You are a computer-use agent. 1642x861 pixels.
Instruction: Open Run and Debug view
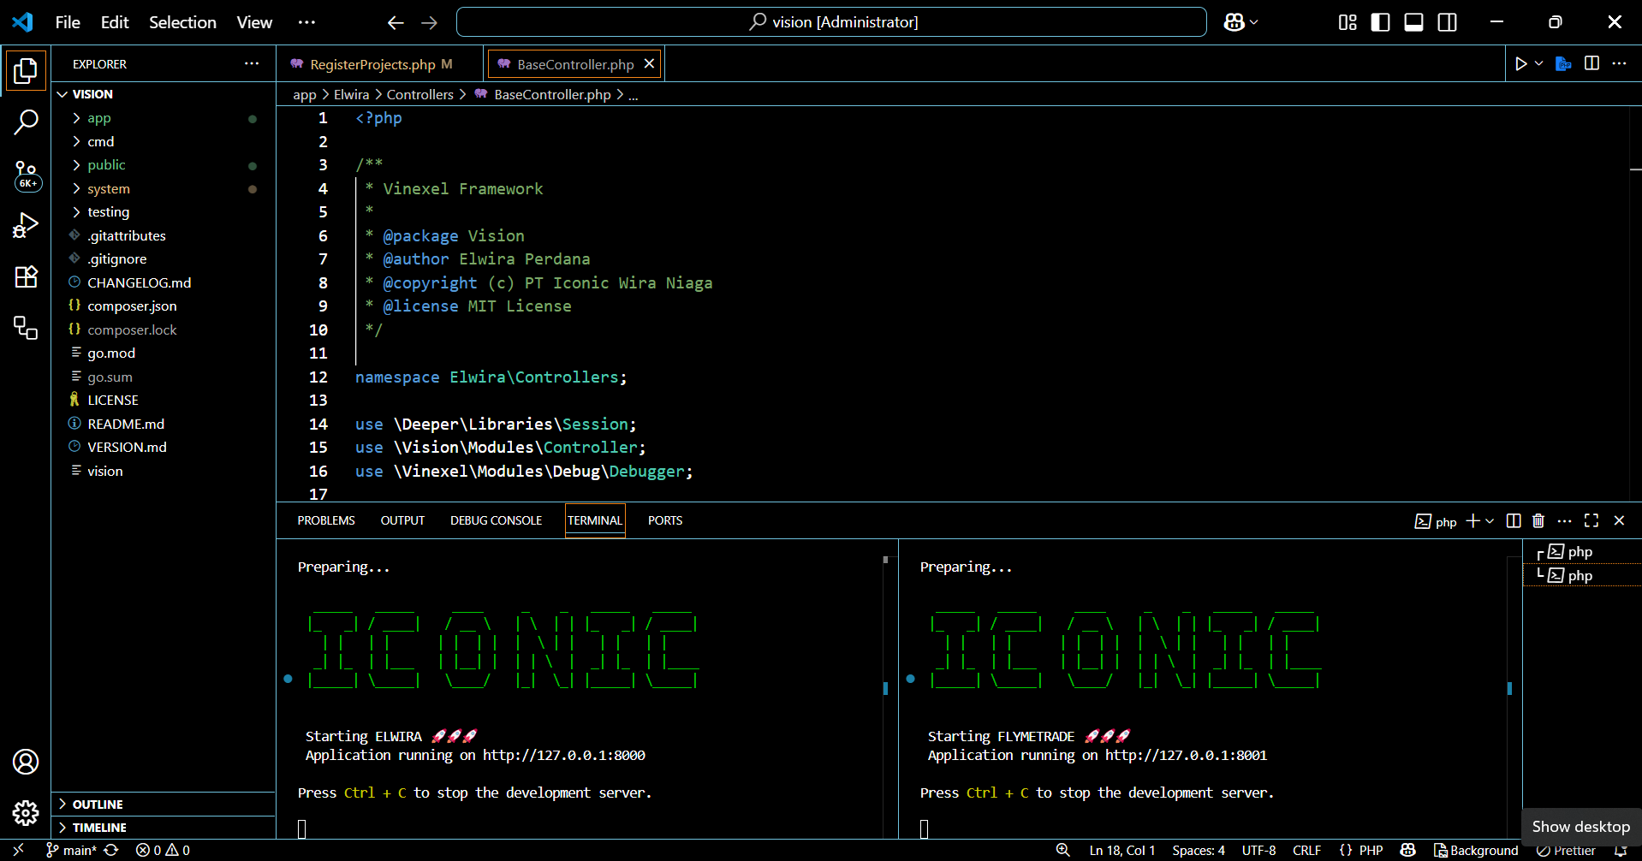(26, 226)
